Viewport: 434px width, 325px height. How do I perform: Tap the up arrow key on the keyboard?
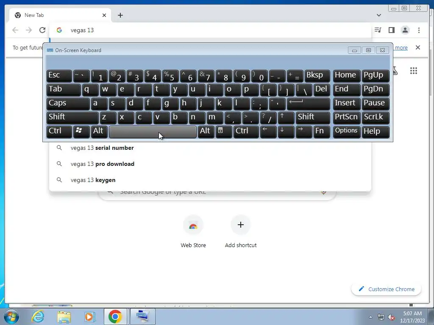pyautogui.click(x=286, y=118)
